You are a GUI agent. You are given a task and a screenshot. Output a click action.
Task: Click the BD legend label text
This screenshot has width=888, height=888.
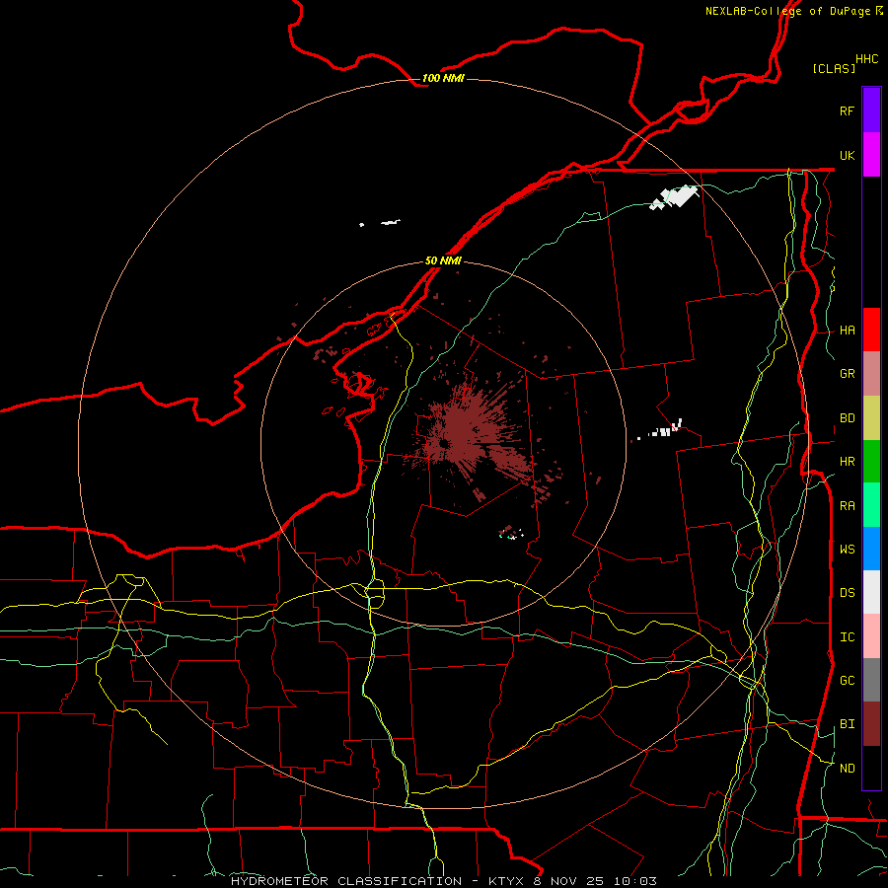coord(848,418)
